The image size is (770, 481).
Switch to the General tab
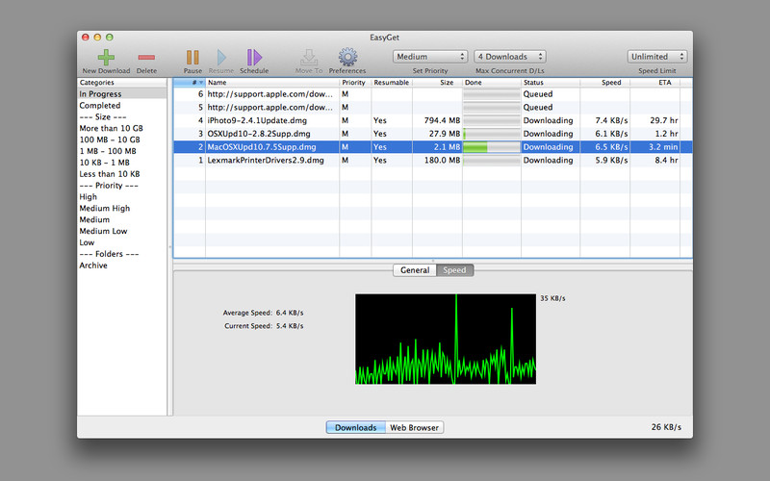(x=415, y=270)
